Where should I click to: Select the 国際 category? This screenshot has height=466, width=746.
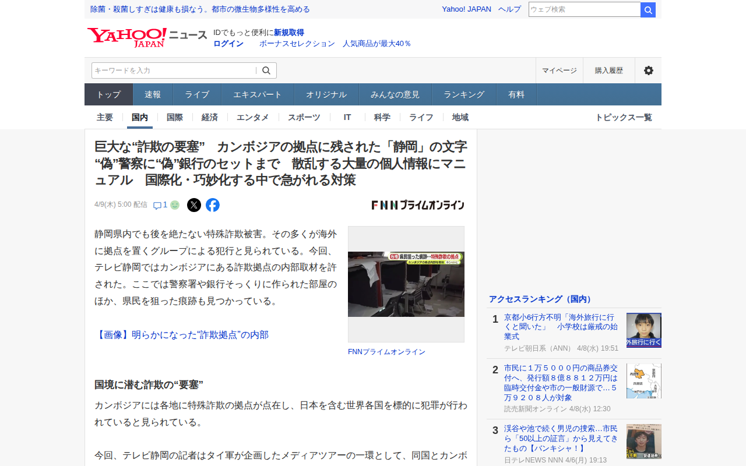click(175, 117)
